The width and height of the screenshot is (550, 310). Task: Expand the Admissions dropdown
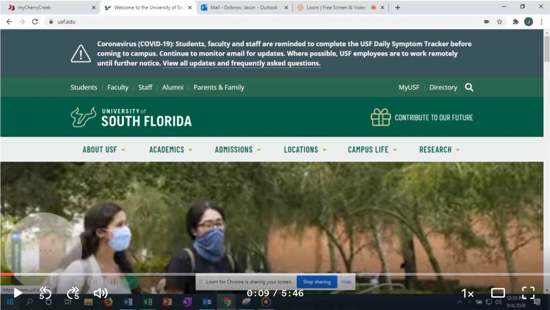point(238,150)
